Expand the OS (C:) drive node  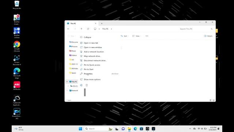click(x=68, y=86)
